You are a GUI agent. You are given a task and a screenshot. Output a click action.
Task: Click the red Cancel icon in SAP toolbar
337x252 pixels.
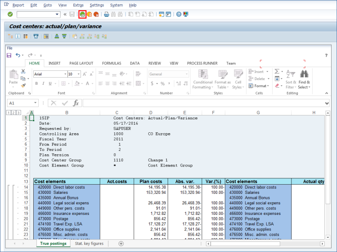point(96,14)
